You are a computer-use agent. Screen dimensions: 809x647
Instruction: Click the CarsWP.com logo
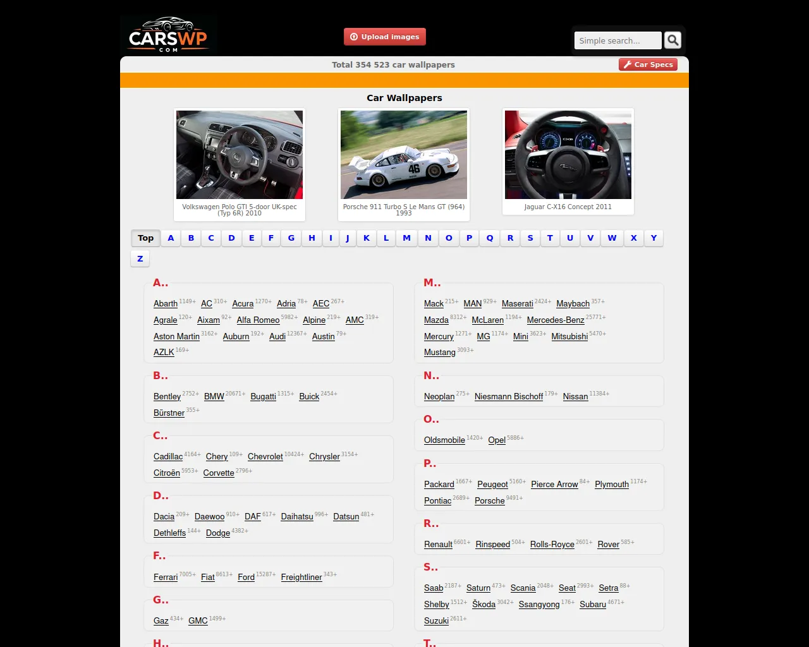pos(168,35)
